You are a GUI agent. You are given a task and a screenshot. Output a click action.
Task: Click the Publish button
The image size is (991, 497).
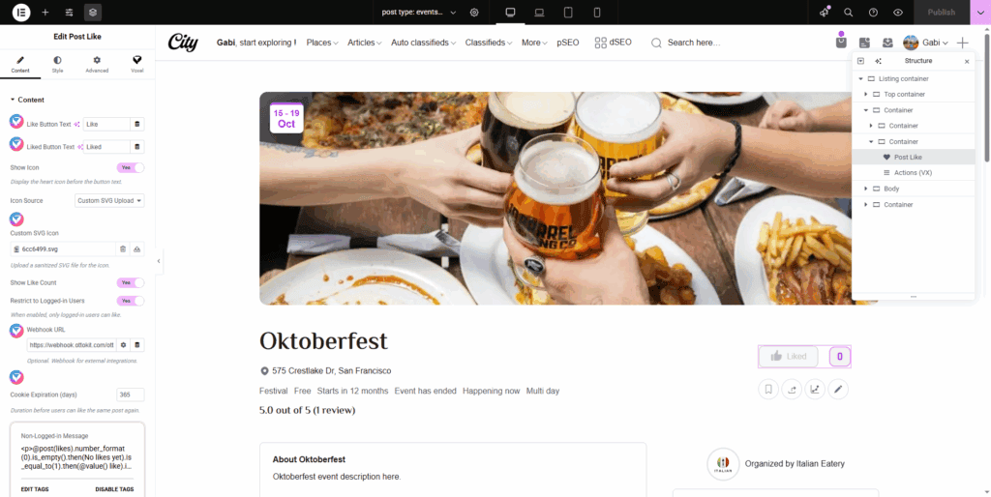point(941,12)
